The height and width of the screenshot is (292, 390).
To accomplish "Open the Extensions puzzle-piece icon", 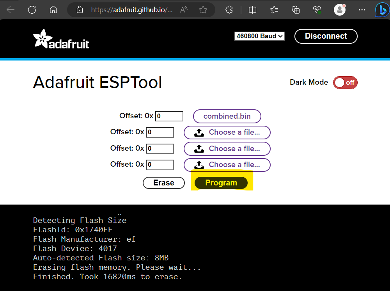I will tap(229, 10).
